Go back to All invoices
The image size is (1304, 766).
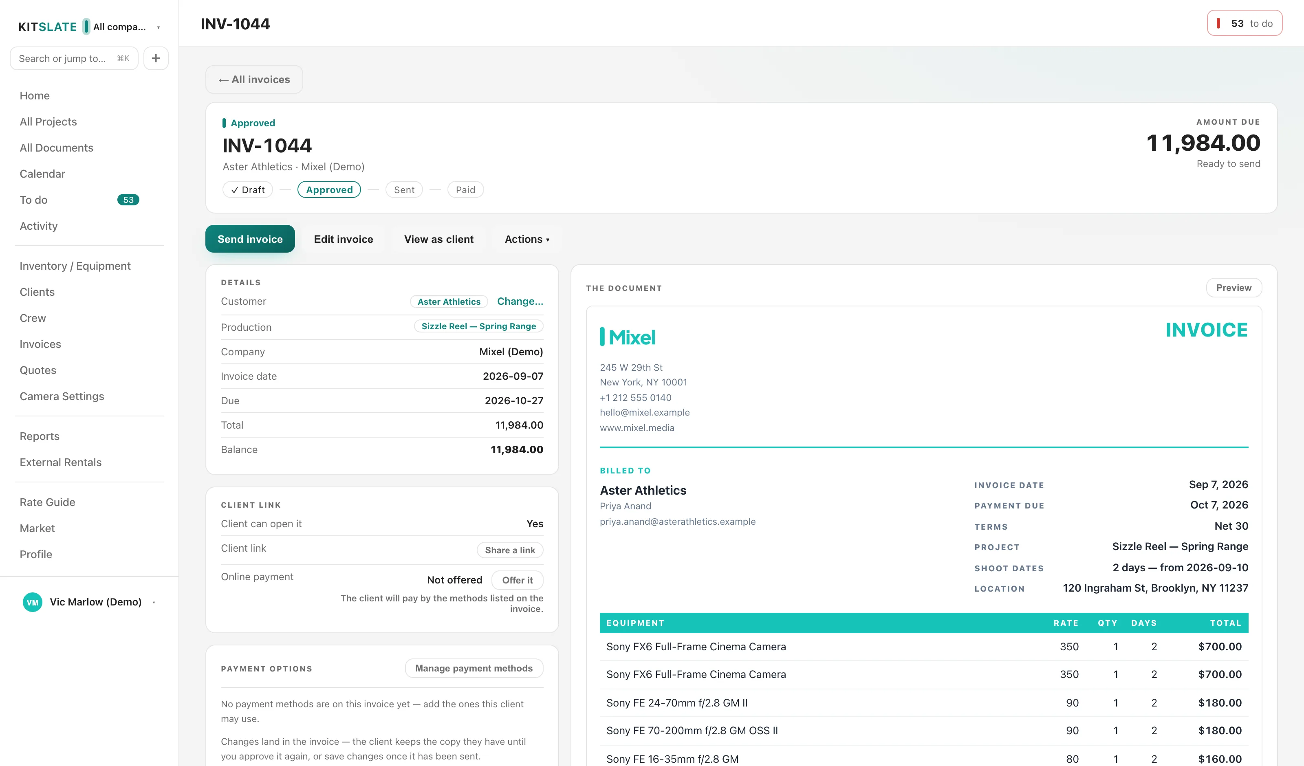click(x=254, y=79)
